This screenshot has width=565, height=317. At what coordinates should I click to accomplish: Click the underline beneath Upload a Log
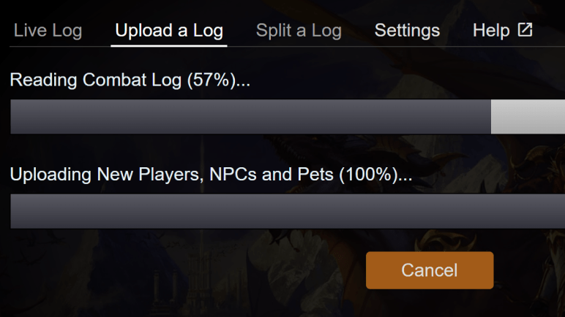[169, 45]
